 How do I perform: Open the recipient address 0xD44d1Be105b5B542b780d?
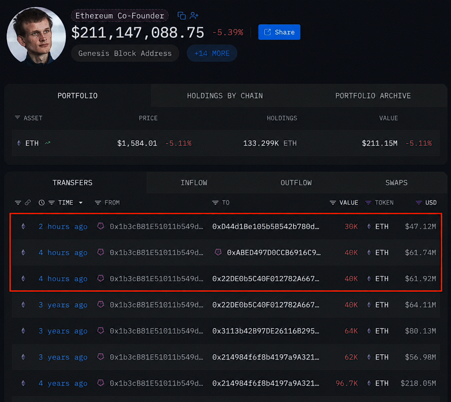tap(266, 226)
